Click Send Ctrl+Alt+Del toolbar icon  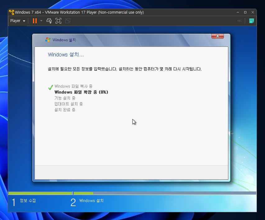pos(49,21)
